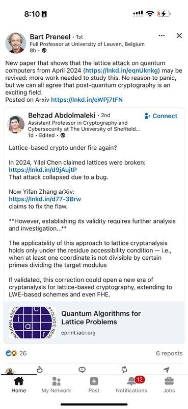This screenshot has width=188, height=409.
Task: Connect with Behzad Abdolmaleki
Action: (161, 116)
